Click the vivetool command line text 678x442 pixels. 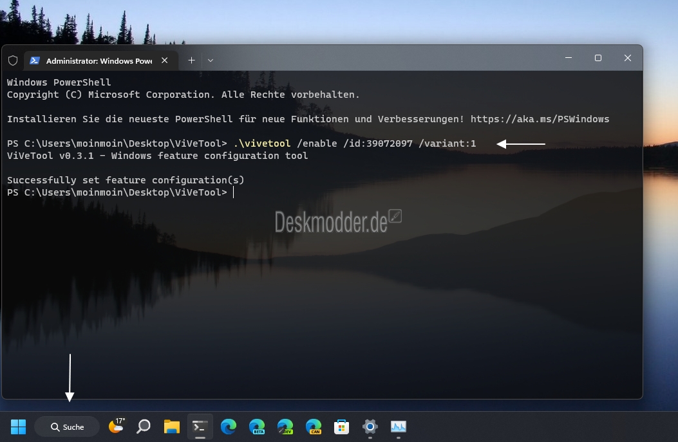(355, 143)
